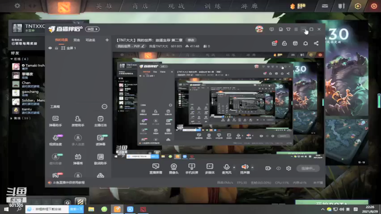The image size is (381, 214).
Task: Click the layout grid icon beside the bell
Action: pyautogui.click(x=295, y=43)
